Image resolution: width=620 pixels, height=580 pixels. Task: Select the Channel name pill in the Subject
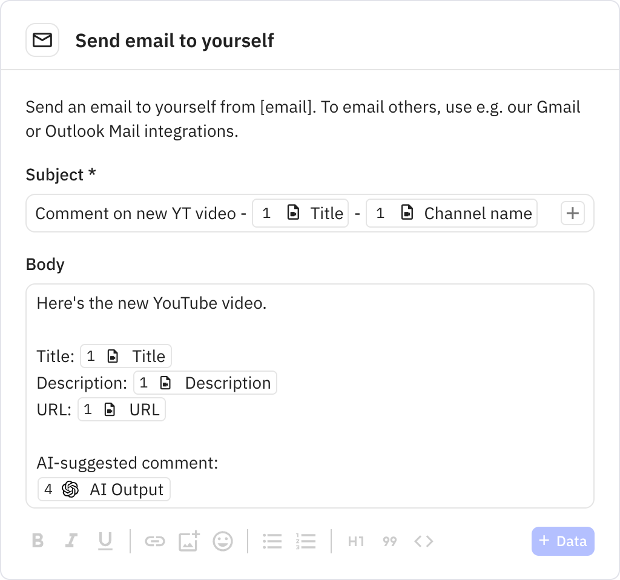(451, 213)
